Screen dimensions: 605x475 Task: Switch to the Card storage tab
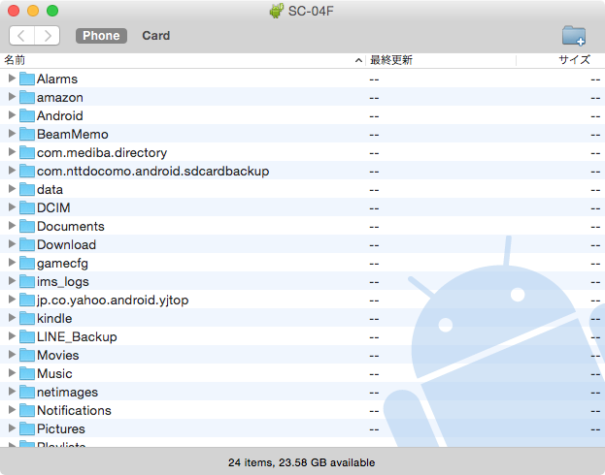(x=156, y=36)
